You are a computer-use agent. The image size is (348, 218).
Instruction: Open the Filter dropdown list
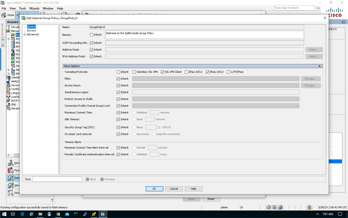[x=297, y=79]
